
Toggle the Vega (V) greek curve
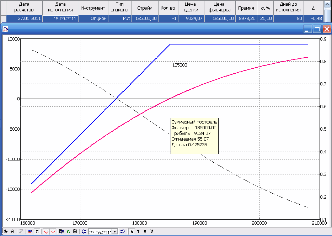point(152,232)
